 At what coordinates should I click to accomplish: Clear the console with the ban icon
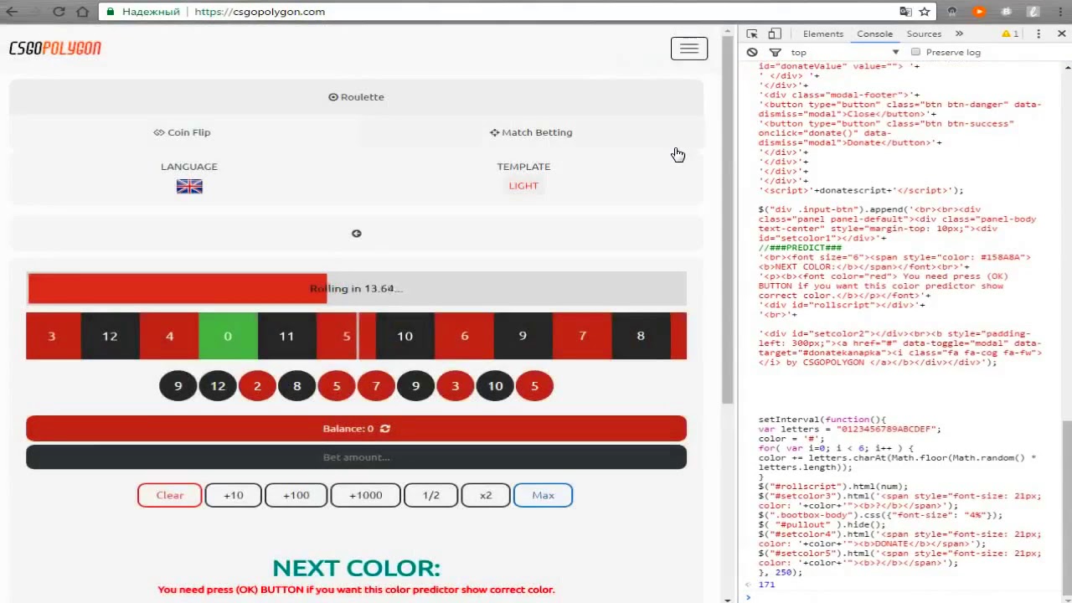pyautogui.click(x=752, y=52)
